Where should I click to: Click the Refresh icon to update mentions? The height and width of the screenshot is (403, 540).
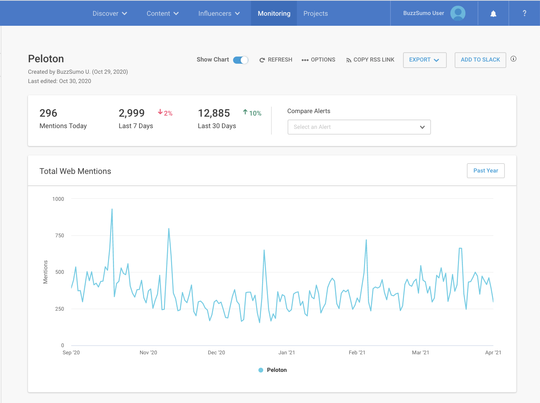click(262, 60)
